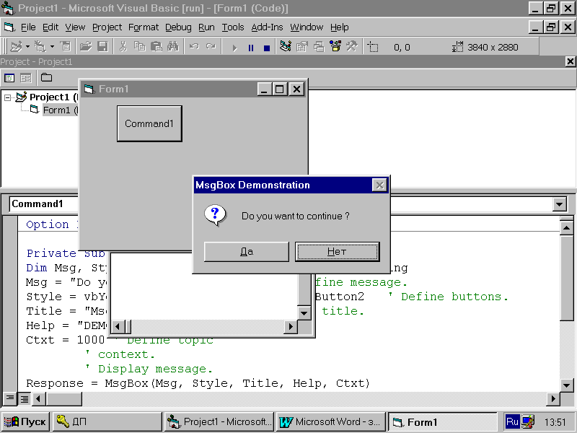
Task: Click the Start (run) play button
Action: pos(234,48)
